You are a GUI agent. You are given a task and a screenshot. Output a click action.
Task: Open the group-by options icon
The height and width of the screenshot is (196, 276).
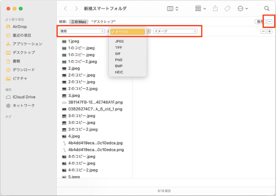tap(200, 8)
